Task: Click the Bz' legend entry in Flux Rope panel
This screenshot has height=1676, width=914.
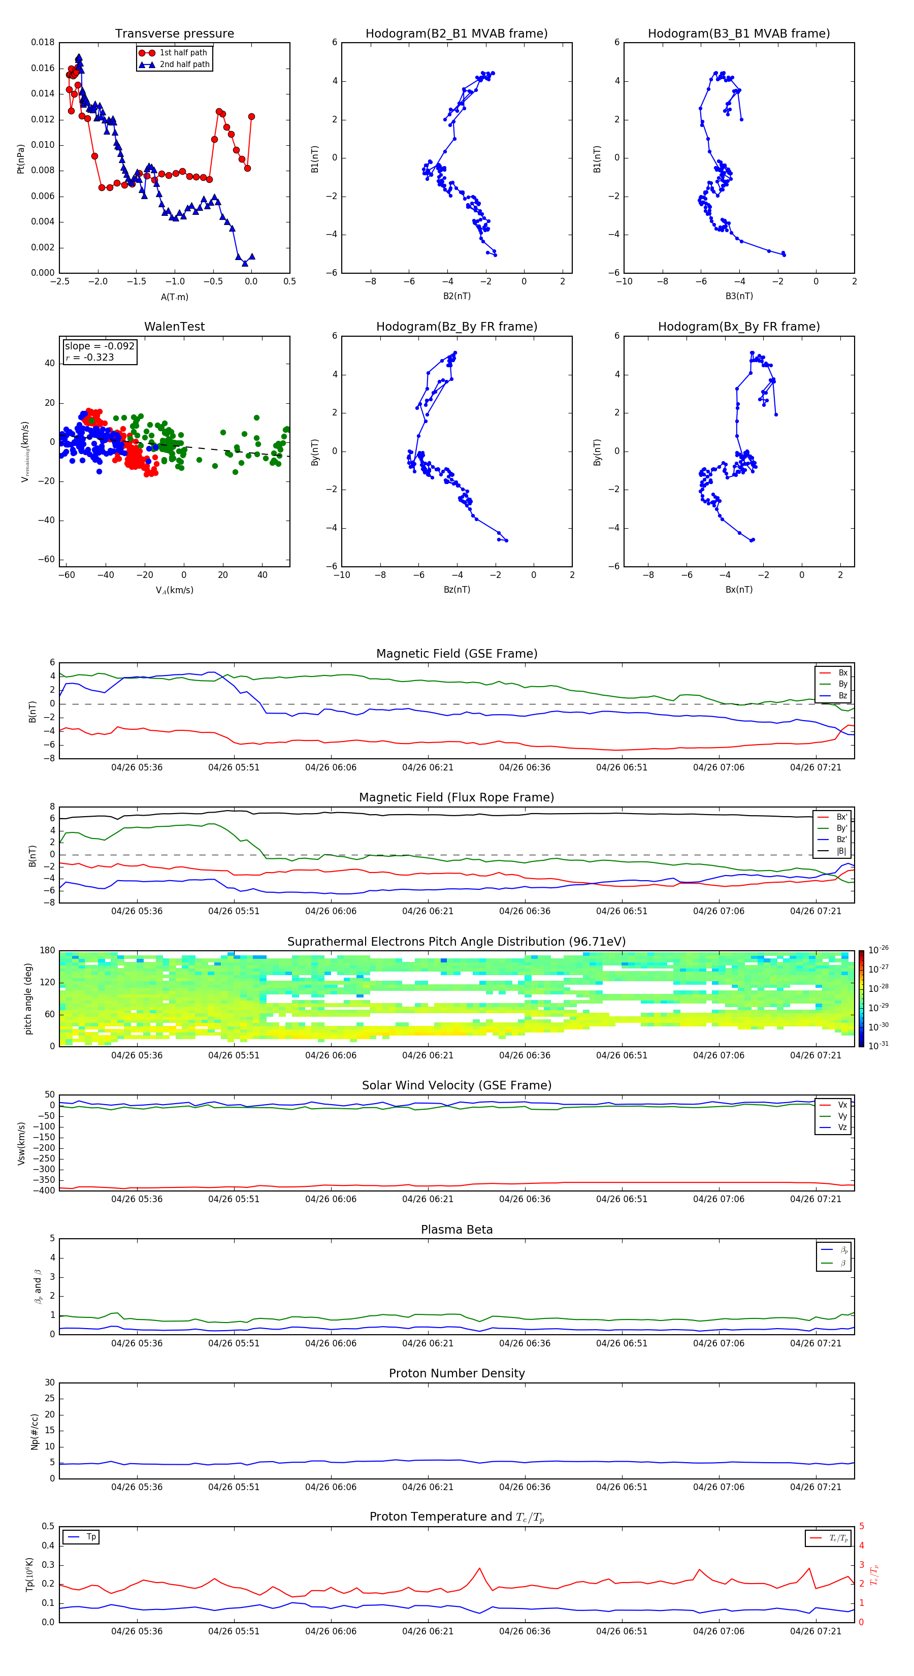Action: (x=832, y=840)
